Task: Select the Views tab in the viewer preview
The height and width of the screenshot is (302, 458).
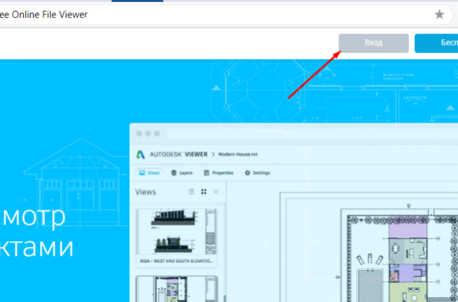Action: pos(149,172)
